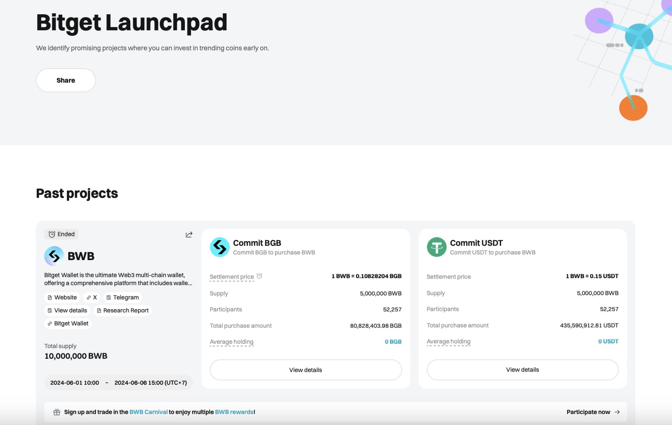This screenshot has width=672, height=425.
Task: Click the Average holding label in Commit BGB
Action: pos(231,342)
